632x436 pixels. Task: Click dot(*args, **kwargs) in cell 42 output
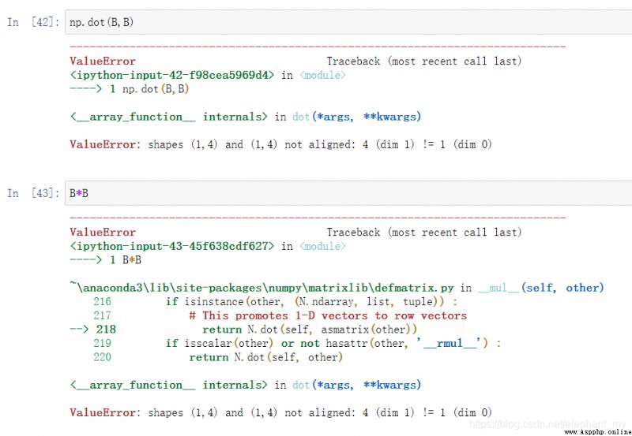click(x=356, y=117)
